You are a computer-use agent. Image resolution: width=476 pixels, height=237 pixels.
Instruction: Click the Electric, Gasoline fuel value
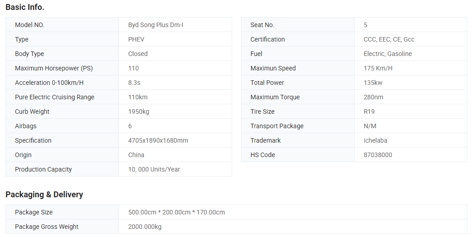click(x=388, y=54)
